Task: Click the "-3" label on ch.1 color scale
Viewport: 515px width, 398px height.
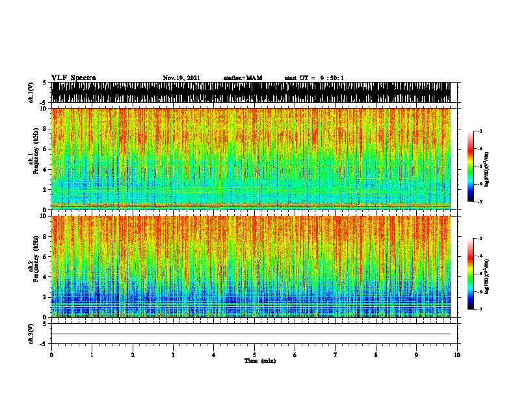Action: 479,131
